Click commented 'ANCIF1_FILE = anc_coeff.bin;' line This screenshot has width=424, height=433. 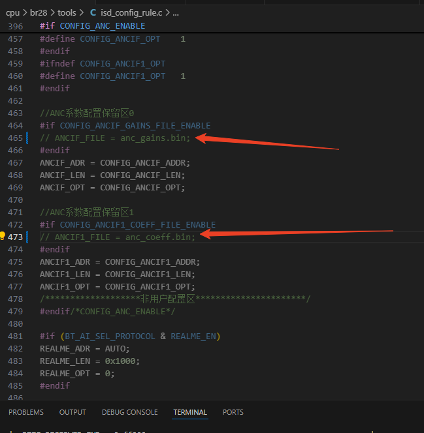[x=118, y=237]
